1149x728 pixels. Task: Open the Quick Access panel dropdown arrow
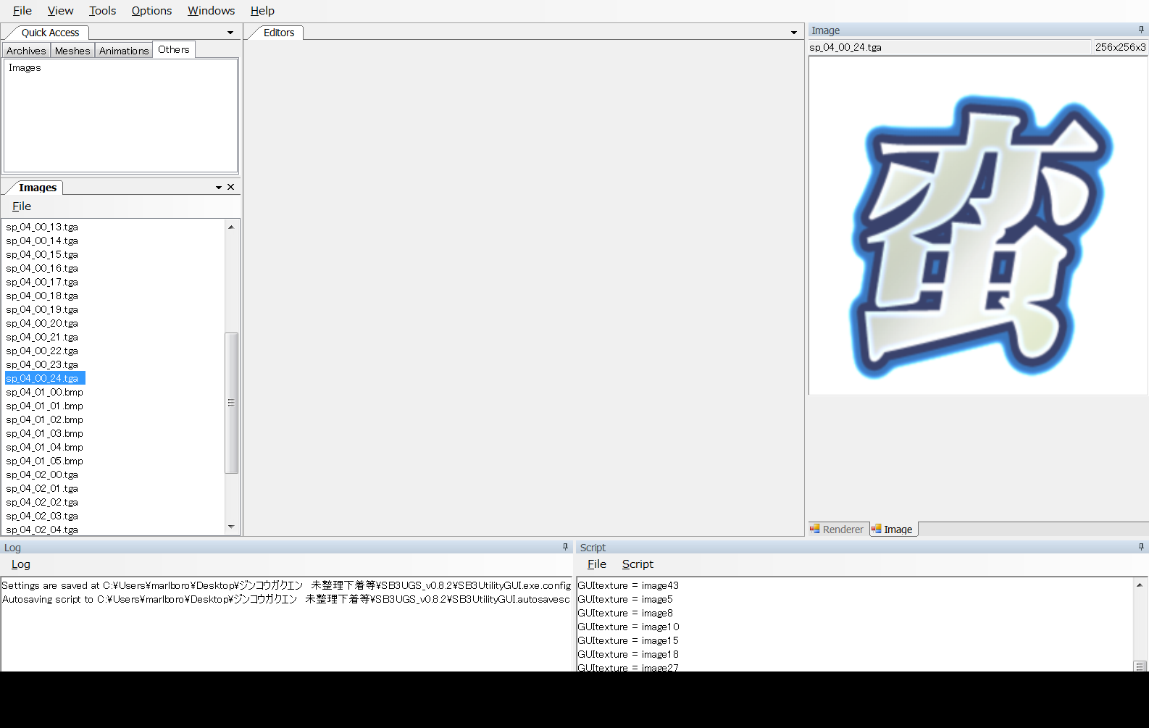tap(230, 33)
